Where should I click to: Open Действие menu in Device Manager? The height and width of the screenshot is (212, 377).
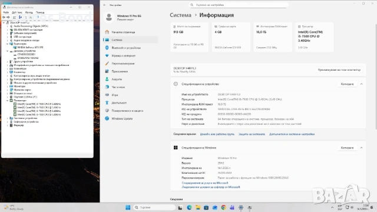click(17, 12)
